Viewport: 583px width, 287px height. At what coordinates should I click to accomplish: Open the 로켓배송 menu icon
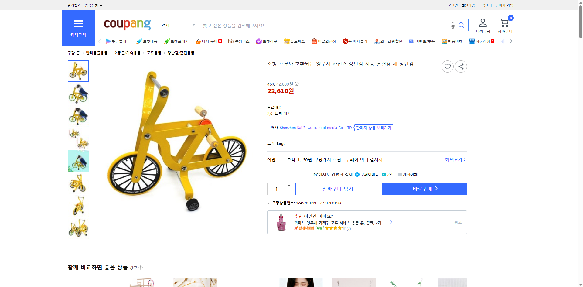pos(139,41)
